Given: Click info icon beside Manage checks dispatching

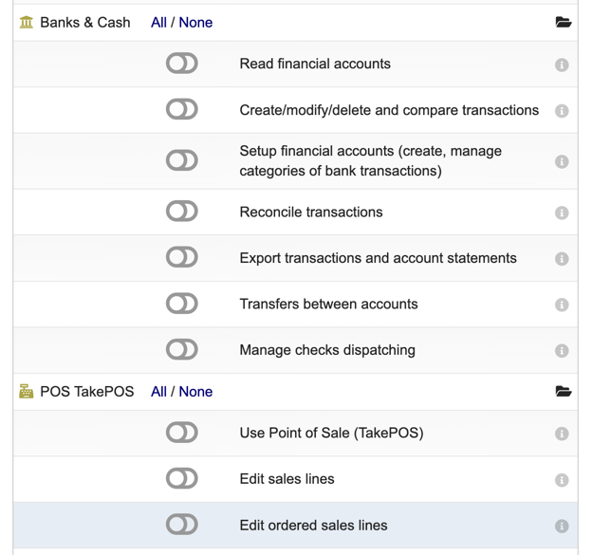Looking at the screenshot, I should point(562,350).
